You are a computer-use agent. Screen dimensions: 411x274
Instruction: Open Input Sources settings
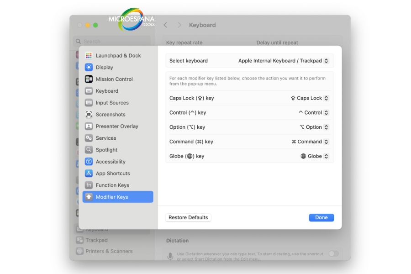[88, 103]
